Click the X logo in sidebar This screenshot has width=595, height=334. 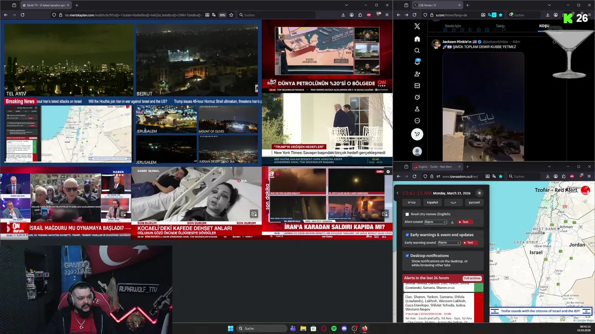[417, 26]
